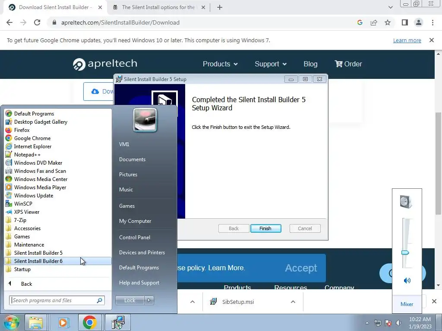The width and height of the screenshot is (442, 331).
Task: Switch to The Silent Install options tab
Action: click(158, 7)
